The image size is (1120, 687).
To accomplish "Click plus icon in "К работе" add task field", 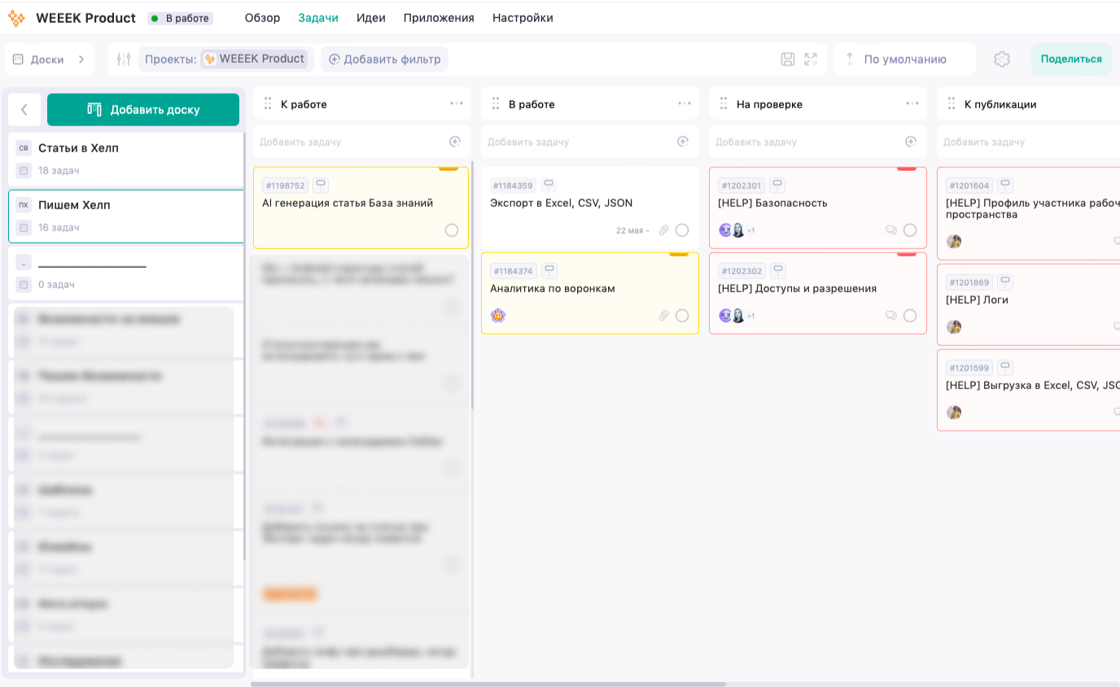I will click(x=455, y=142).
